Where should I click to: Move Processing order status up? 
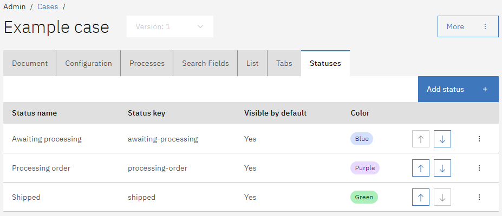(x=421, y=168)
